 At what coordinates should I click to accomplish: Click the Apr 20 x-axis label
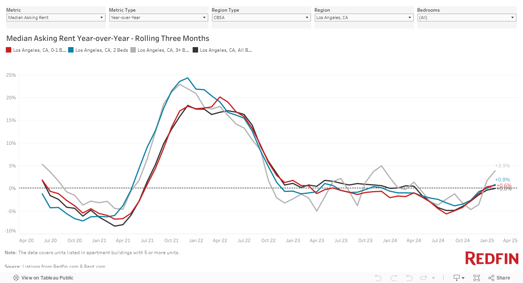[26, 241]
